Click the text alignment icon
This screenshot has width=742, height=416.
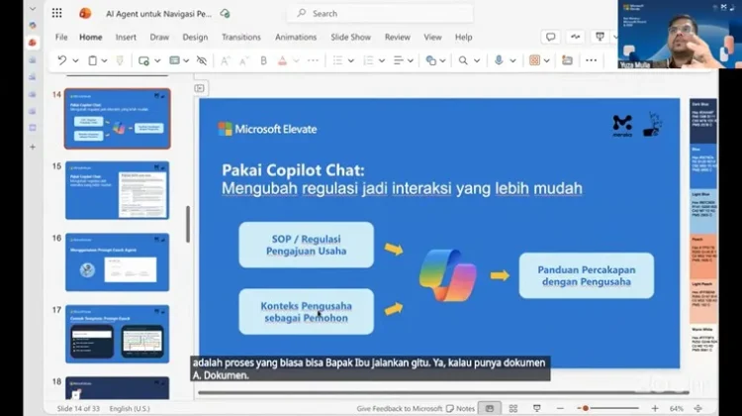(399, 60)
